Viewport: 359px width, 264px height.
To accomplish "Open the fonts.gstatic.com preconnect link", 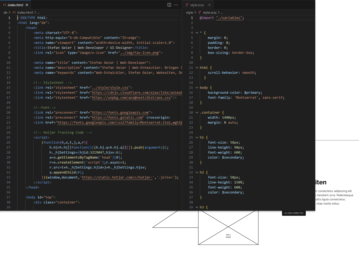I will tap(117, 118).
